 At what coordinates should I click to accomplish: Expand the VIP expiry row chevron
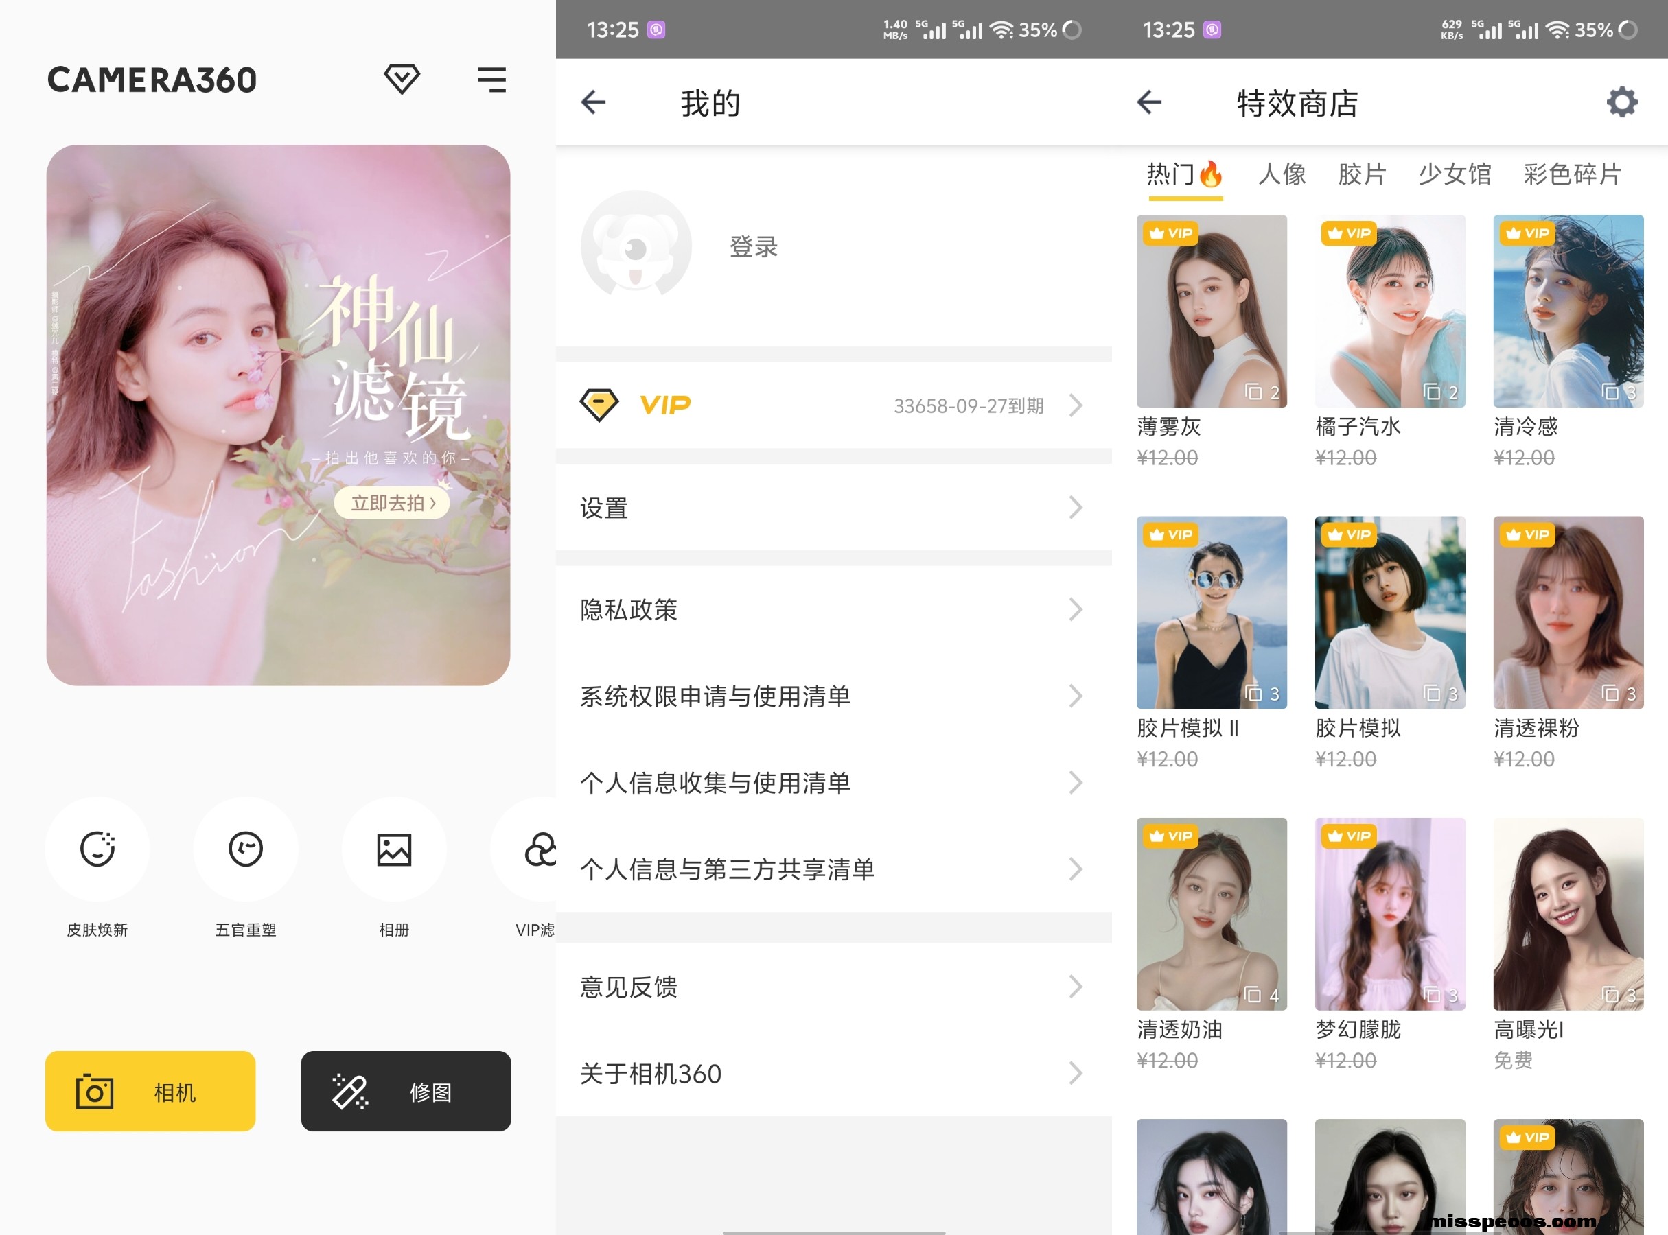pyautogui.click(x=1076, y=405)
